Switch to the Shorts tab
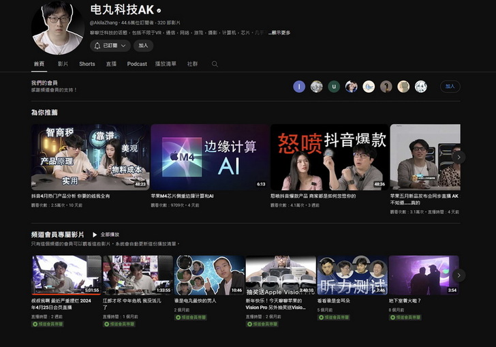 [x=87, y=64]
